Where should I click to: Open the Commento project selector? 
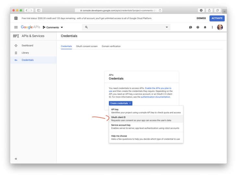pyautogui.click(x=53, y=27)
